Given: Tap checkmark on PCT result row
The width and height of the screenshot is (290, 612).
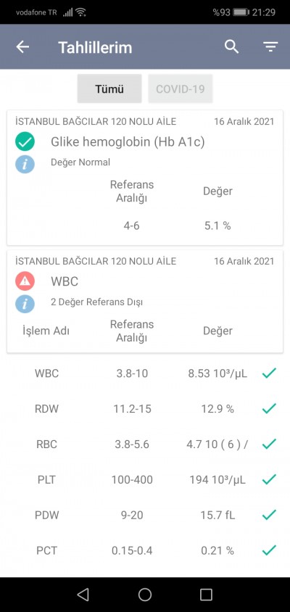Looking at the screenshot, I should point(269,550).
